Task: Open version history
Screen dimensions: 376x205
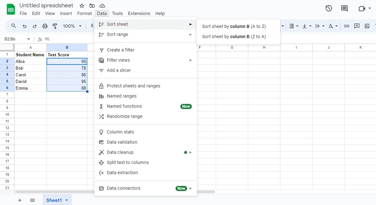Action: coord(329,8)
